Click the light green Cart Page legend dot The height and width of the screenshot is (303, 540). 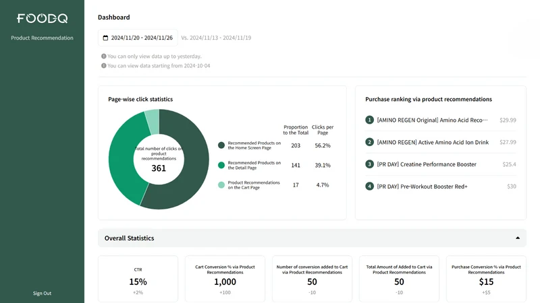click(221, 185)
